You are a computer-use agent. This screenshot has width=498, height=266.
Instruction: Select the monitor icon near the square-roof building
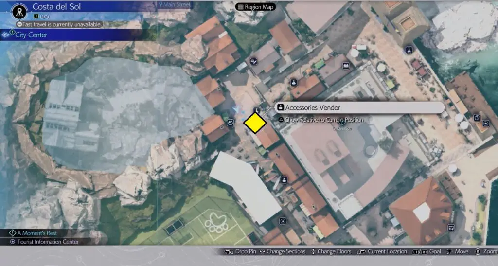click(451, 227)
